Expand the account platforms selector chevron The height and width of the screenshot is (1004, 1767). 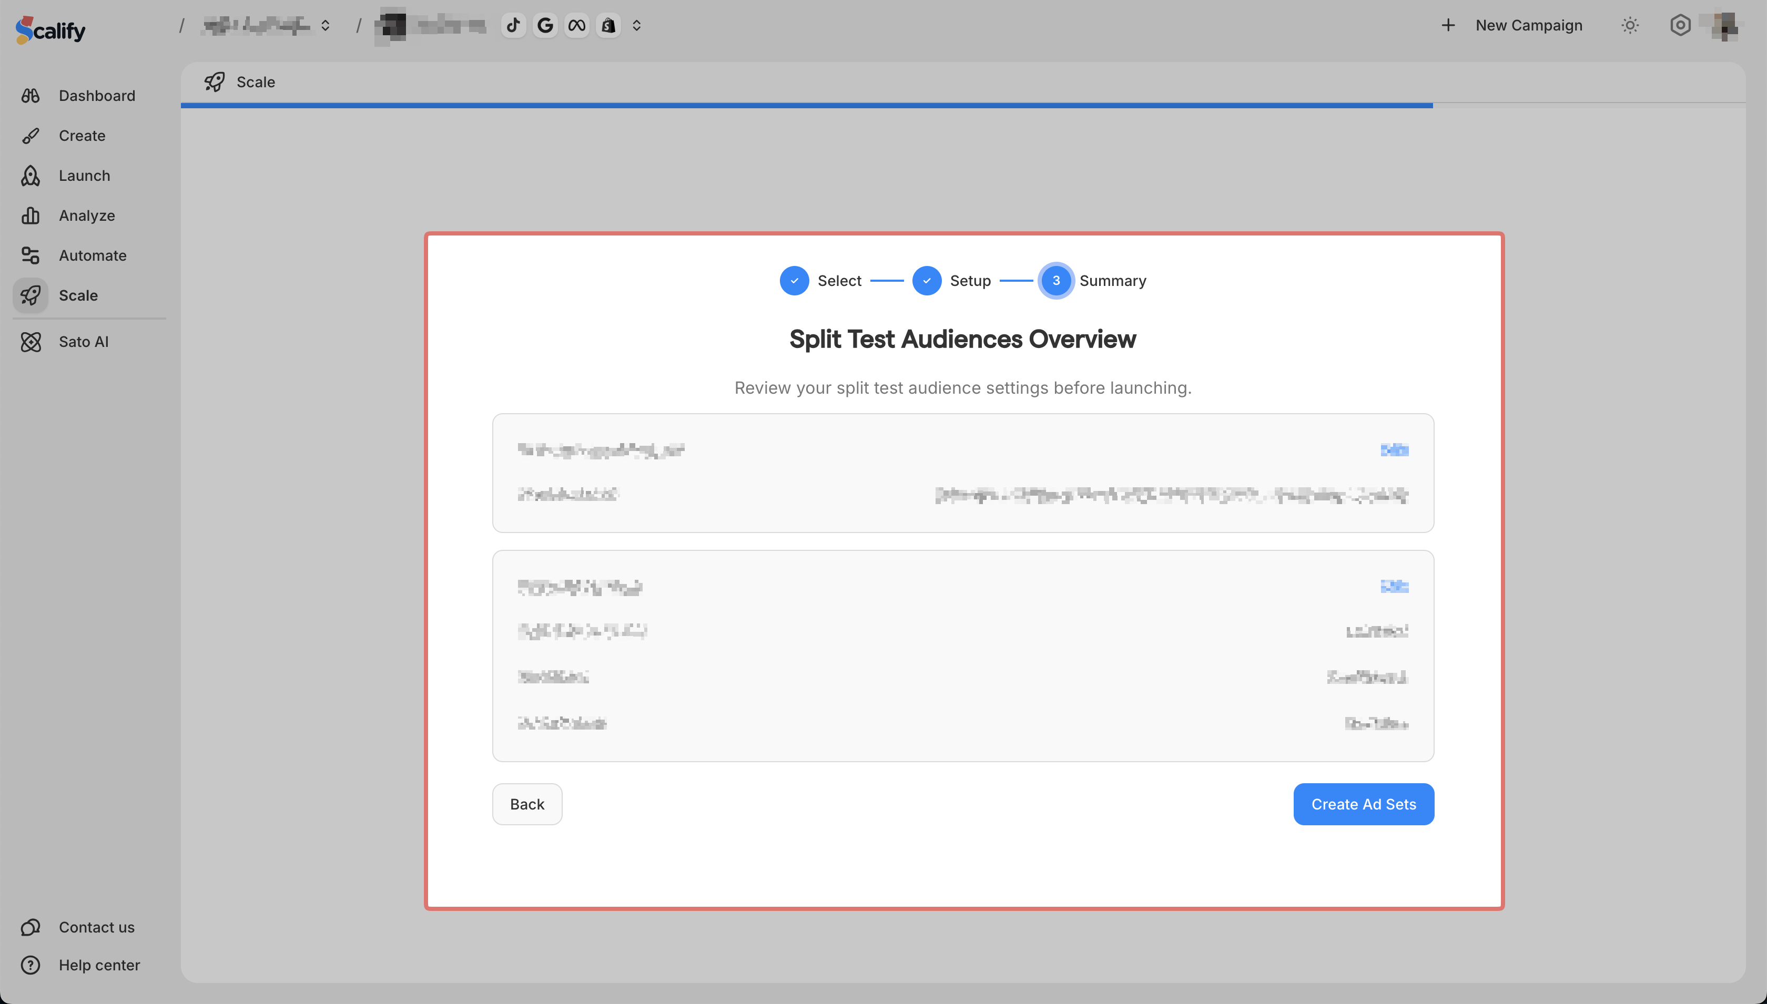[x=636, y=26]
